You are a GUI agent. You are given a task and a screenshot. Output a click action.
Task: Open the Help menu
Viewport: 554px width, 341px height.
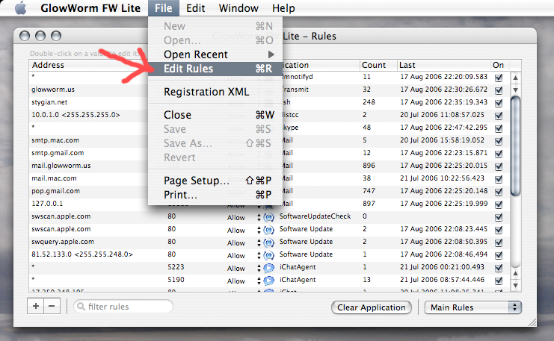point(283,7)
